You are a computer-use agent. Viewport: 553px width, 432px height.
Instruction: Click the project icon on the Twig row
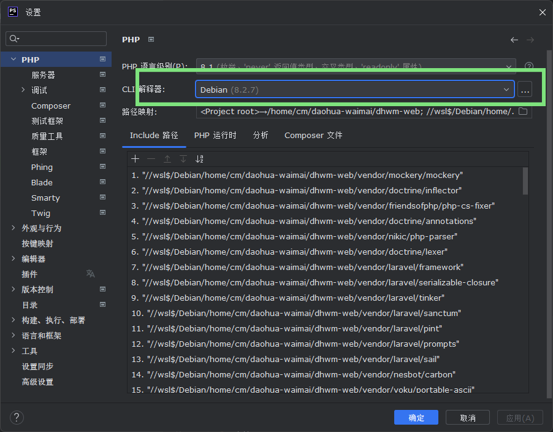tap(102, 212)
